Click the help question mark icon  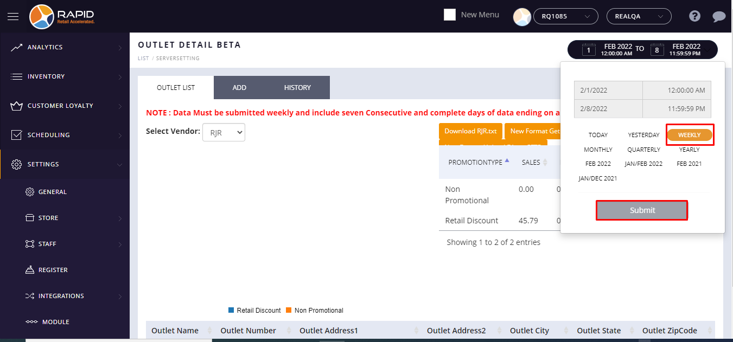694,16
